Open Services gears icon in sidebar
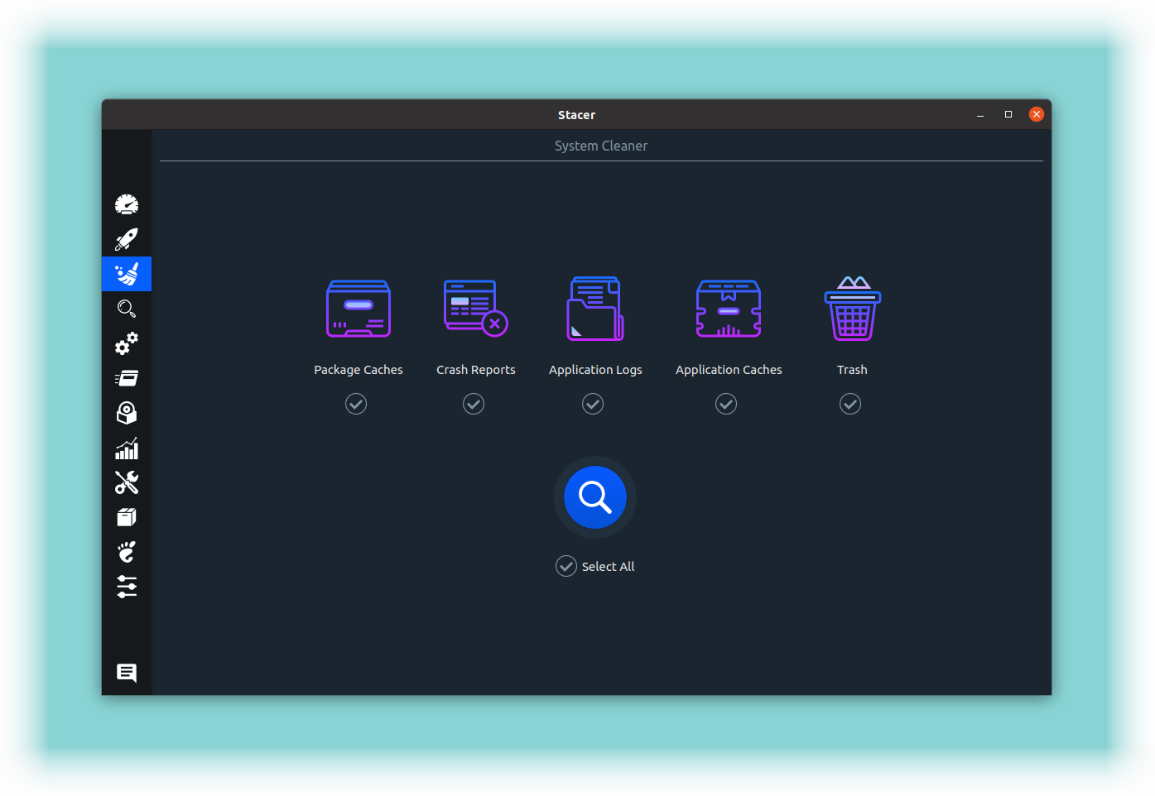Image resolution: width=1155 pixels, height=796 pixels. pyautogui.click(x=127, y=343)
